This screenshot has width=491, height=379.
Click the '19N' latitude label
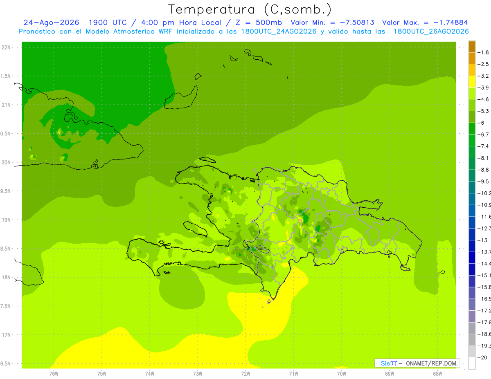coord(6,220)
